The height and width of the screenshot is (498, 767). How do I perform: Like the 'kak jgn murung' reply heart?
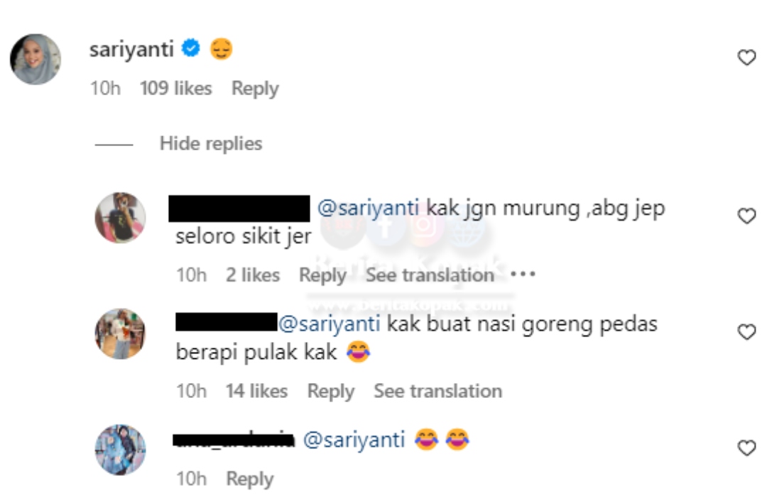746,216
